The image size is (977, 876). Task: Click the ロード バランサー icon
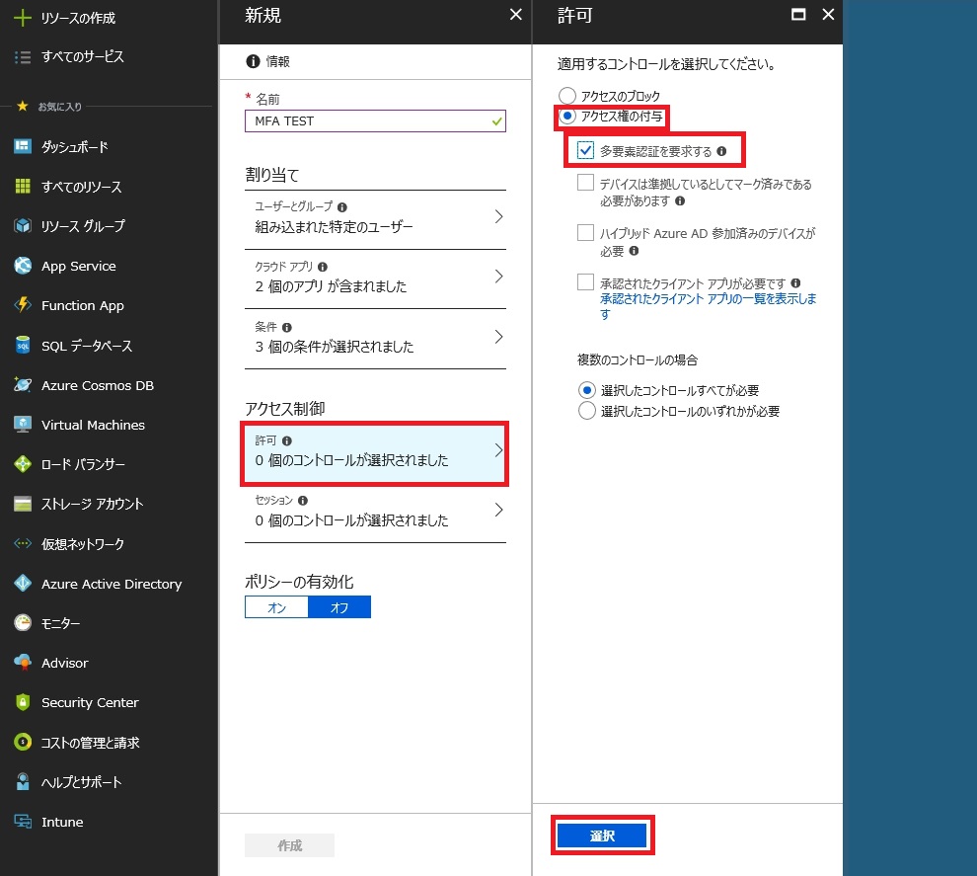[x=23, y=464]
